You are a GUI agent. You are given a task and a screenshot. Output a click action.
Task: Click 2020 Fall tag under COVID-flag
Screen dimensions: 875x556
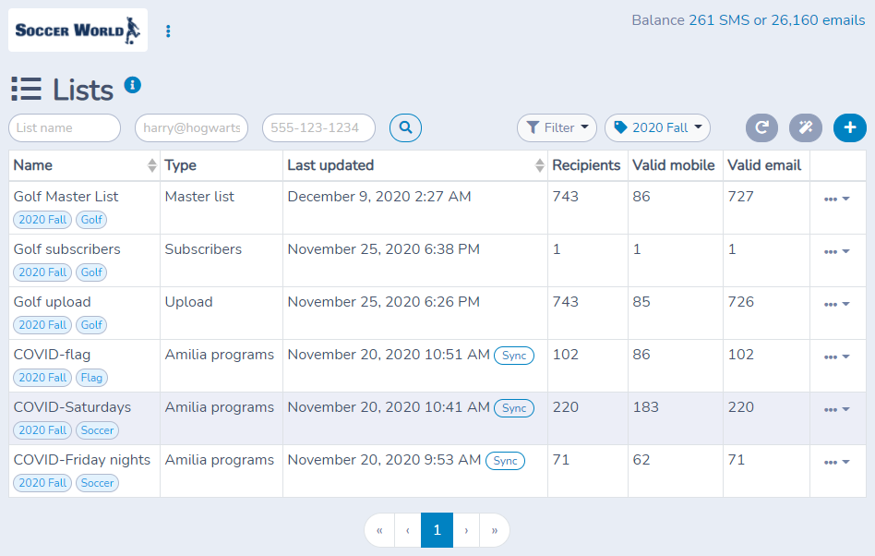42,378
